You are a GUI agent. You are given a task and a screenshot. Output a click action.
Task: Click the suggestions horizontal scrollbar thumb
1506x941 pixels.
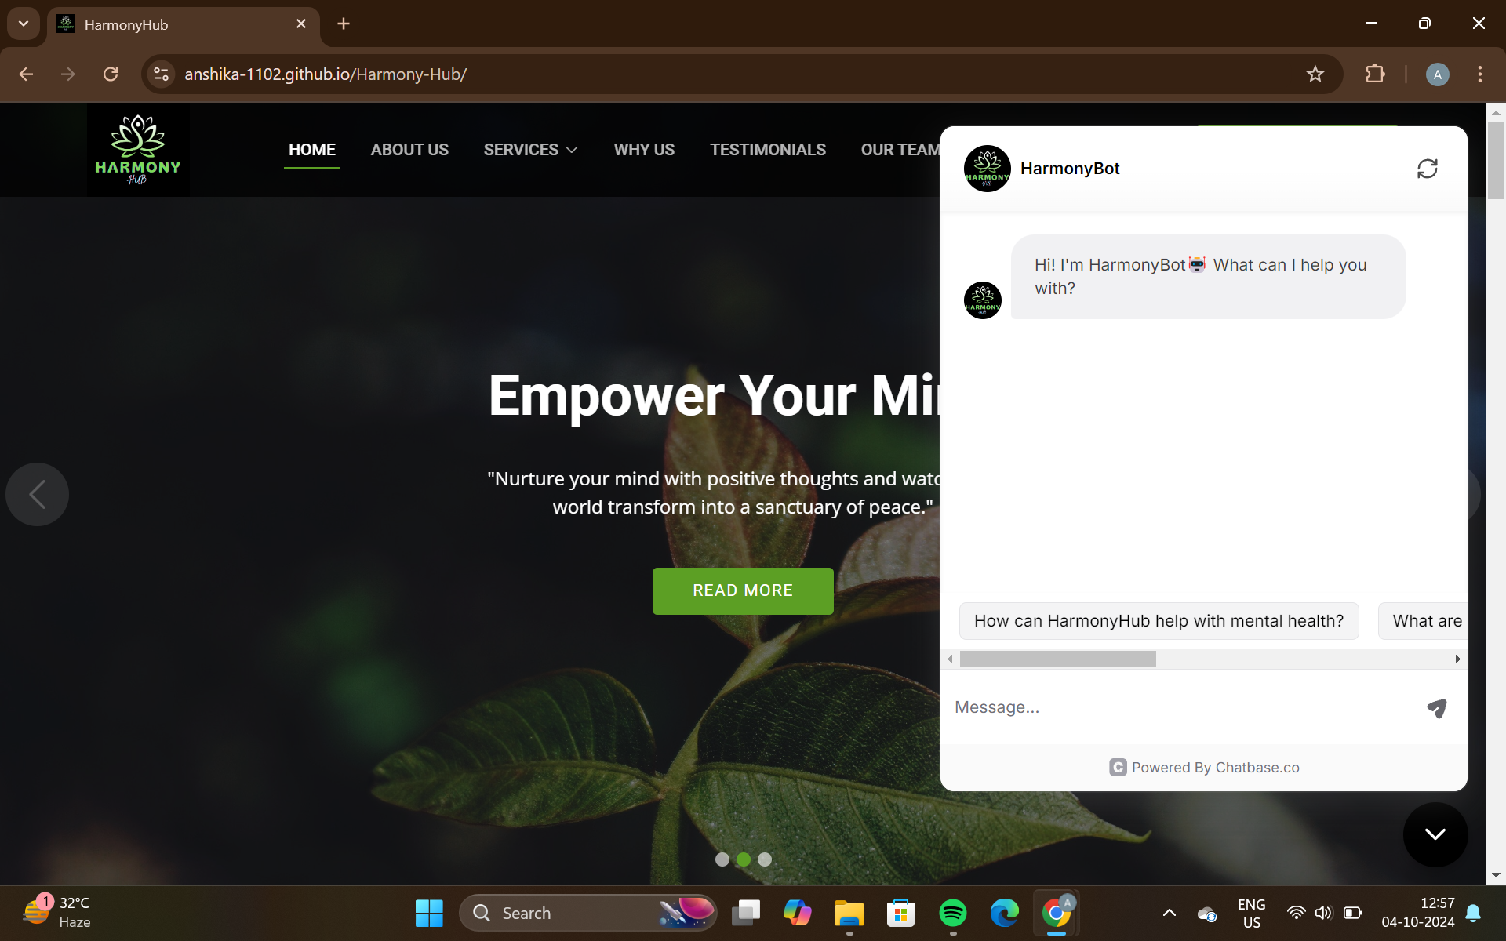click(1057, 659)
